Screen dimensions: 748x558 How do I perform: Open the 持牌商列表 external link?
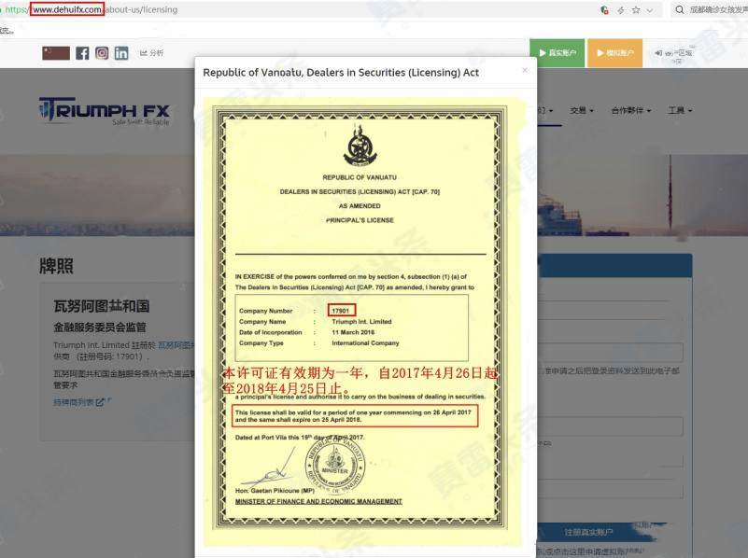(x=78, y=402)
